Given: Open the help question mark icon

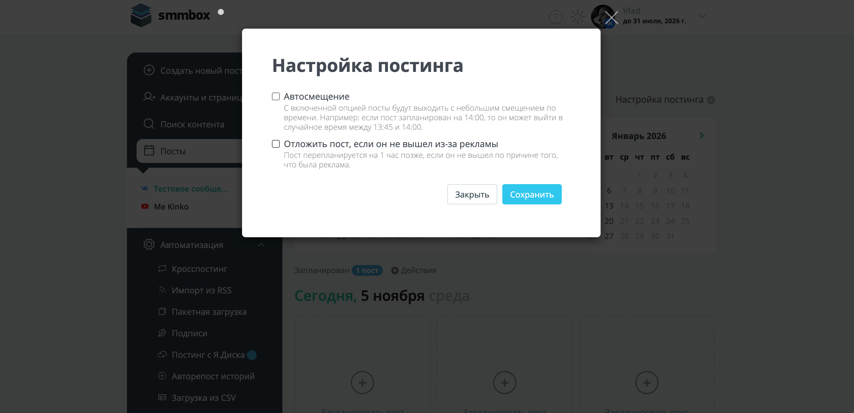Looking at the screenshot, I should (x=555, y=17).
